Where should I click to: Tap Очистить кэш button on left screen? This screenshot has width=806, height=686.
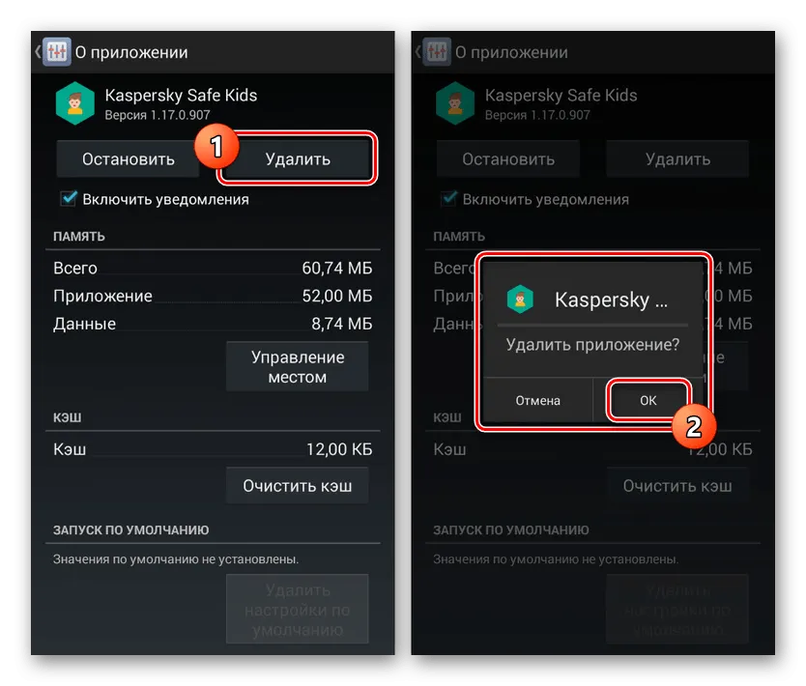pyautogui.click(x=297, y=486)
